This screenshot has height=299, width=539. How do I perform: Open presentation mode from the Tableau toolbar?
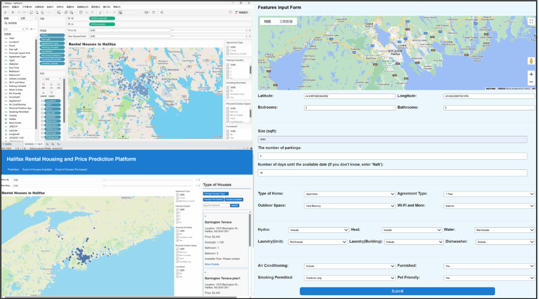pos(154,12)
